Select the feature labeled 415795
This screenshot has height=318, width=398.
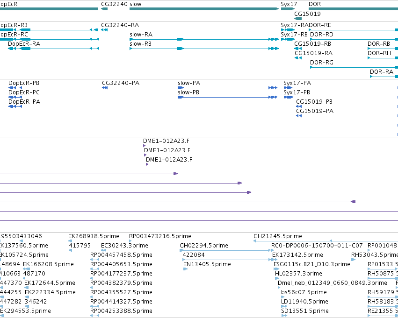coord(80,246)
